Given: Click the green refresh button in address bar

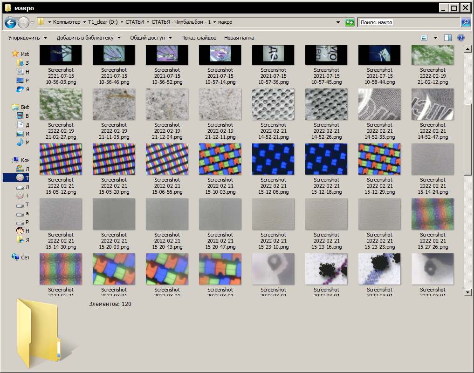Looking at the screenshot, I should pos(350,22).
